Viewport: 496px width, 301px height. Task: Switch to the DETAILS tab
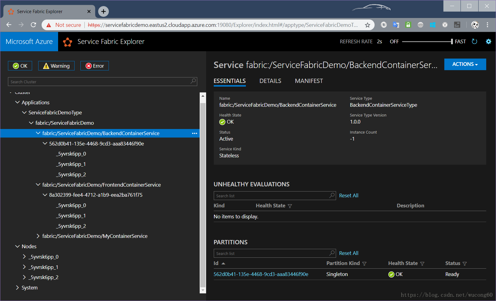(x=270, y=81)
